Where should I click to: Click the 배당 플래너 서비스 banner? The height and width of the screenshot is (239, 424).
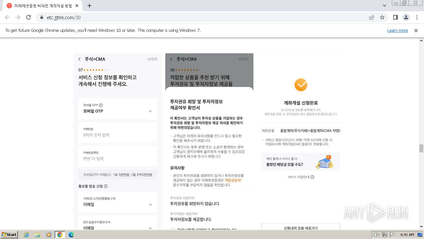(x=301, y=162)
